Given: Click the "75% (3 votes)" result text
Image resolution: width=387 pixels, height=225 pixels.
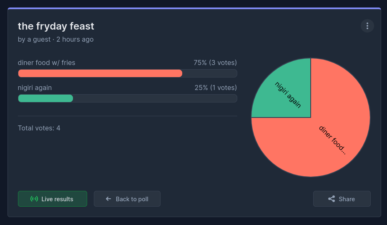Looking at the screenshot, I should [x=215, y=63].
